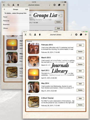Screen dimensions: 90x120
Task: Delete the April 2013 journal
Action: [80, 77]
